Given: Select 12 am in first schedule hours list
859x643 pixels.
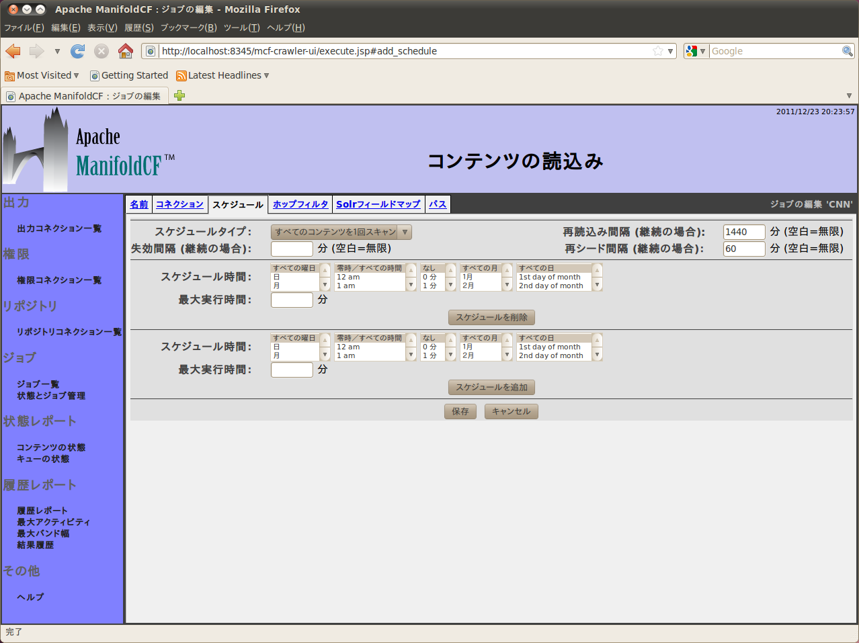Looking at the screenshot, I should tap(348, 277).
